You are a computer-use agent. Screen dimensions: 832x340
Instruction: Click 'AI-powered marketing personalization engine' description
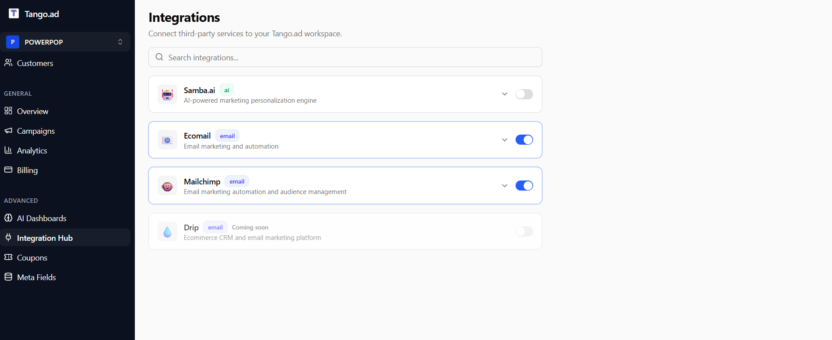pos(250,101)
